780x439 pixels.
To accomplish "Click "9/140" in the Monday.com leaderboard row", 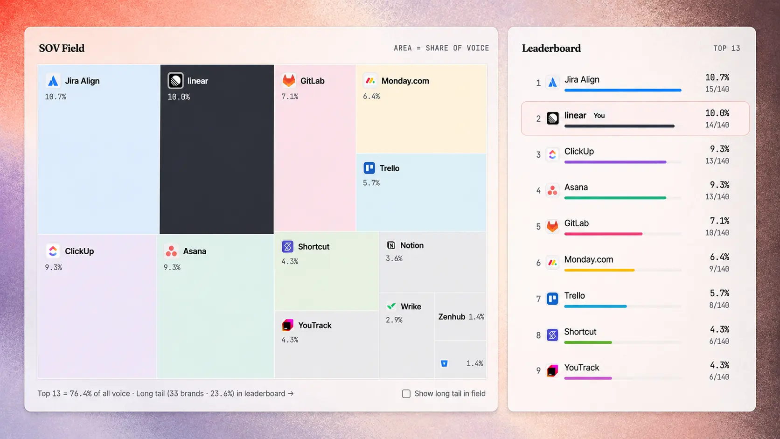I will point(719,269).
